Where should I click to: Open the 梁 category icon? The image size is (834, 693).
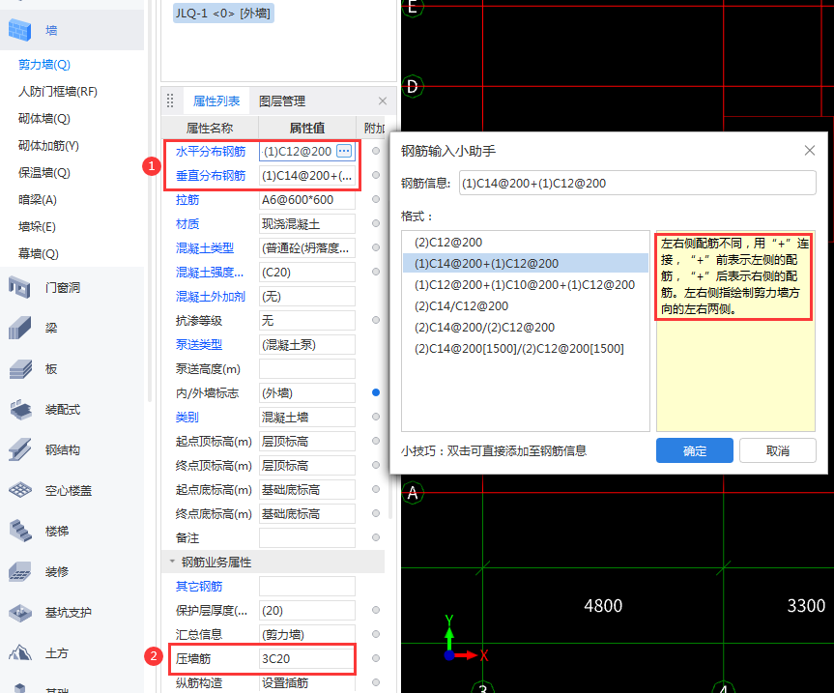click(x=19, y=328)
